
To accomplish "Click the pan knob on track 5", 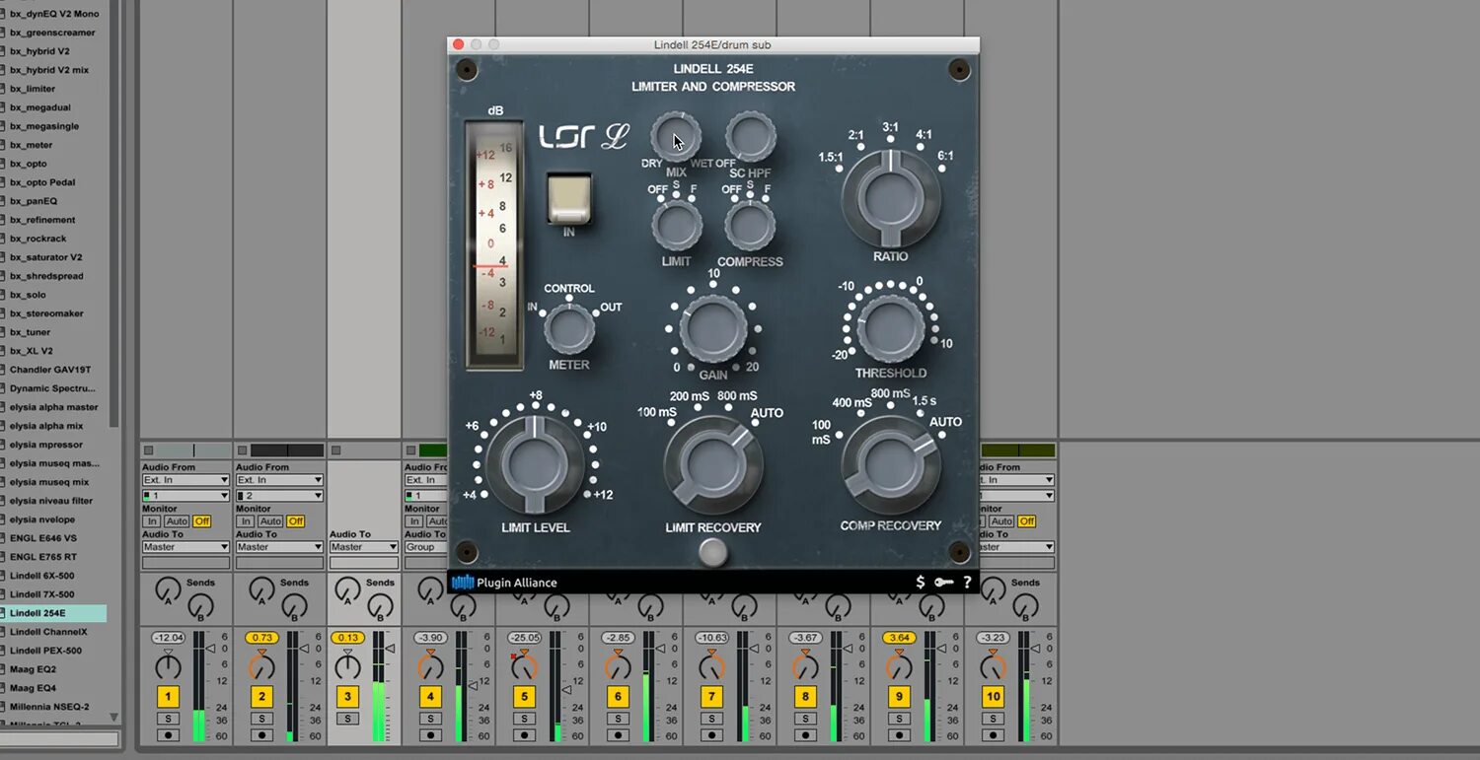I will click(x=524, y=667).
